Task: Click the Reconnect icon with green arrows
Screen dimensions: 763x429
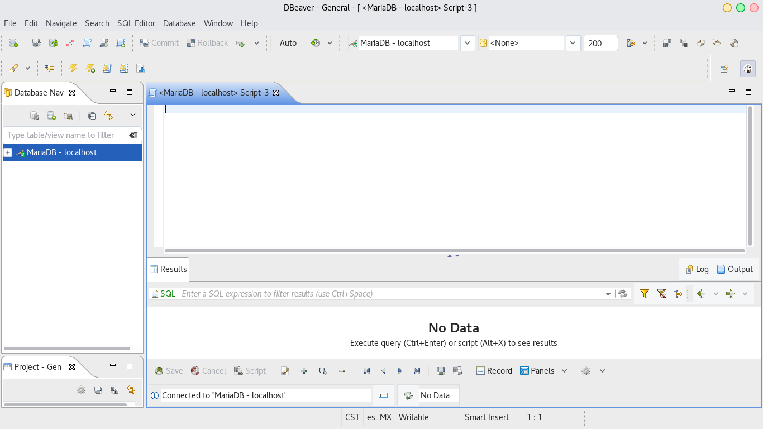Action: [x=54, y=43]
